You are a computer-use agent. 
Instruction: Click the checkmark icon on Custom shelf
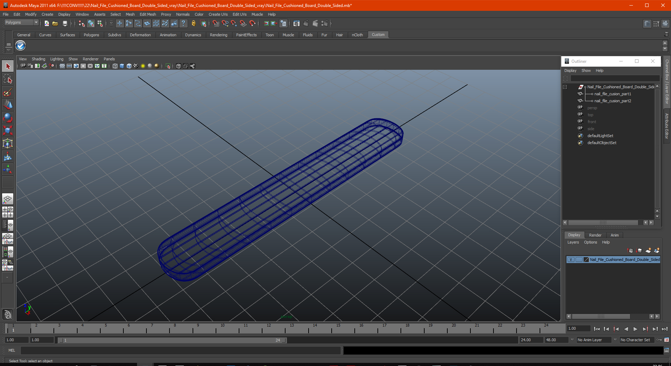pyautogui.click(x=21, y=45)
